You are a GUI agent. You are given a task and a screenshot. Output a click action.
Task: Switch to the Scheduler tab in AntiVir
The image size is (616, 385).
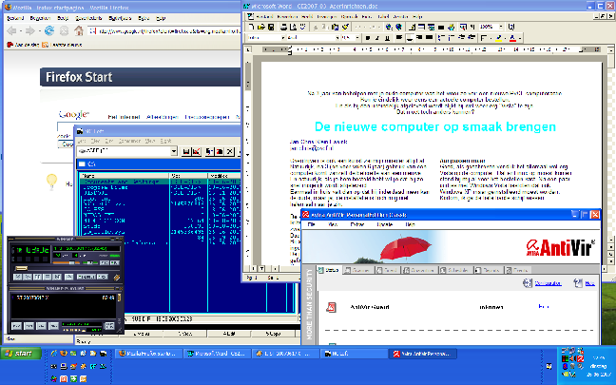click(x=454, y=270)
